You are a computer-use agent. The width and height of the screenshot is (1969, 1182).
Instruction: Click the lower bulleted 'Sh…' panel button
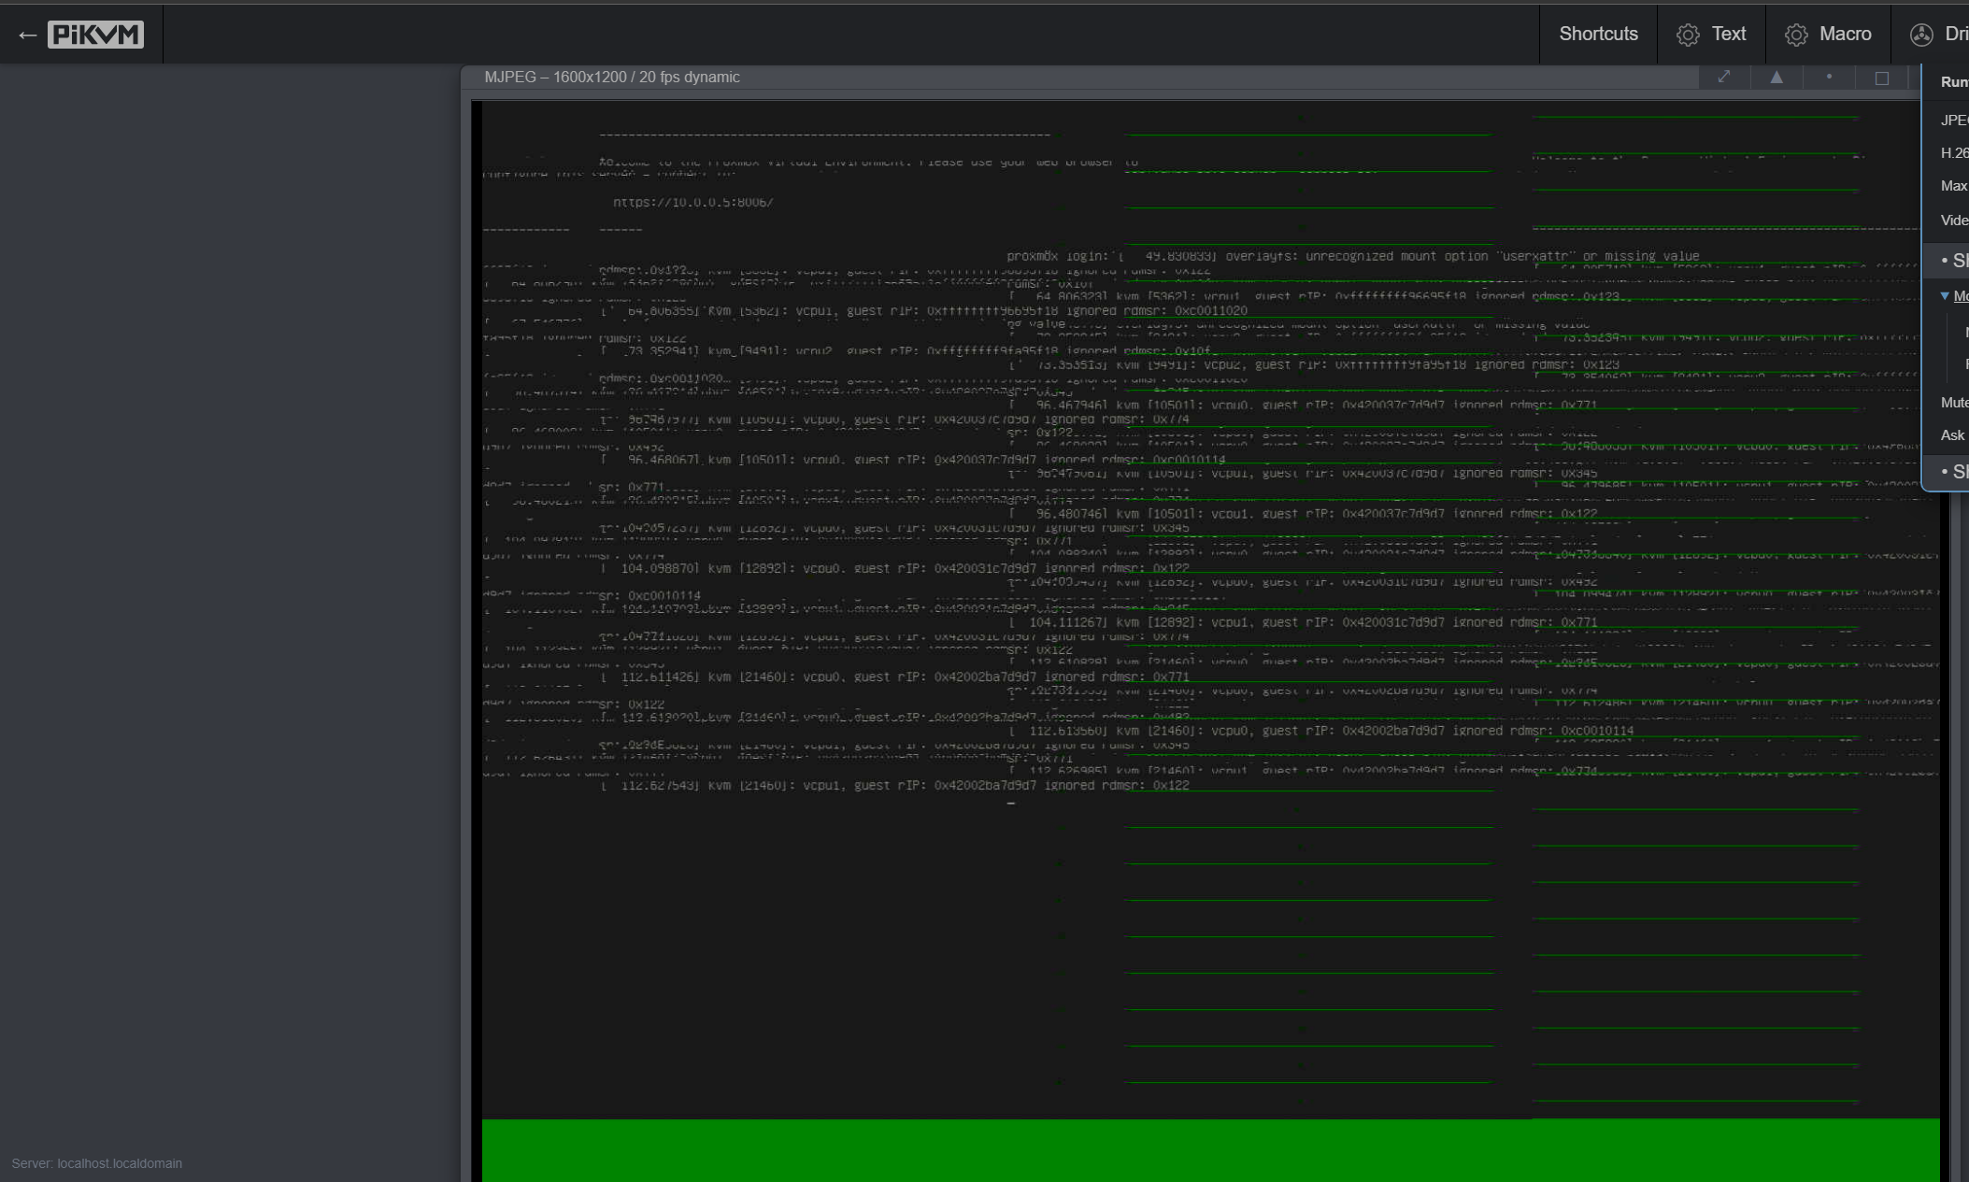point(1953,472)
